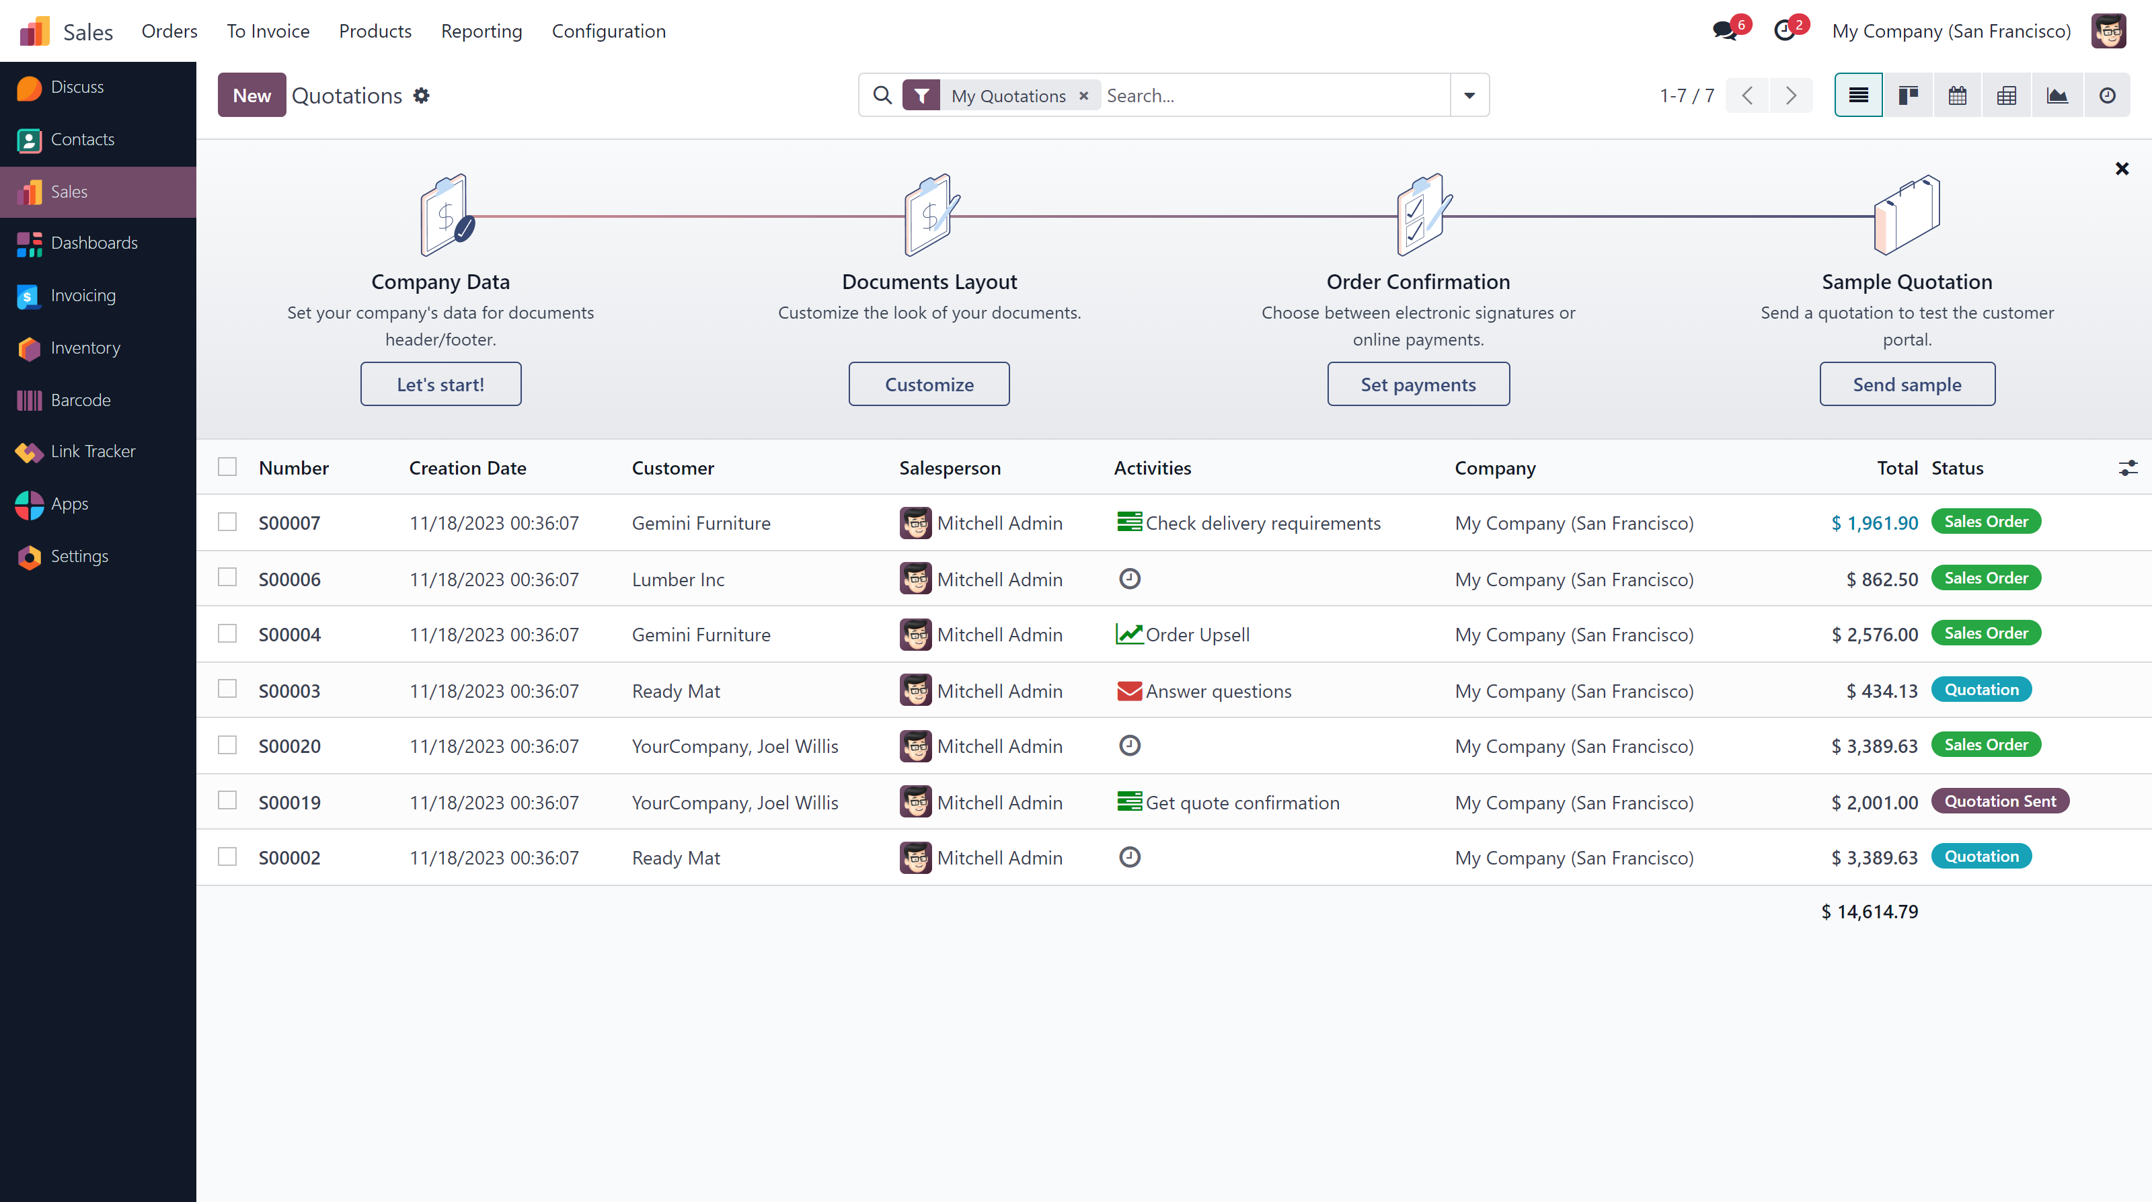Open the Reporting menu
The image size is (2152, 1202).
click(x=482, y=31)
